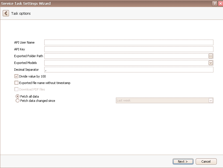This screenshot has height=168, width=223.
Task: Close the Service Task Settings Wizard
Action: coord(220,4)
